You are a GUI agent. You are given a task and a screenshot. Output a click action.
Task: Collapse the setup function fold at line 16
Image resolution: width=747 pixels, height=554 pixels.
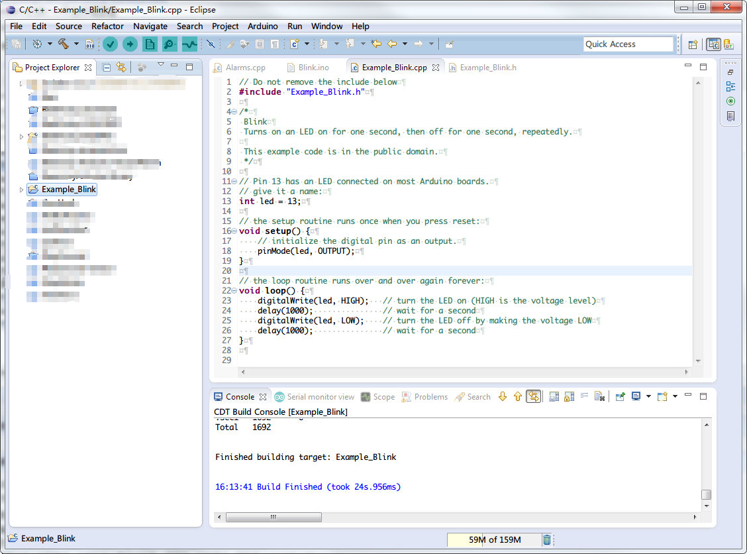(x=234, y=231)
